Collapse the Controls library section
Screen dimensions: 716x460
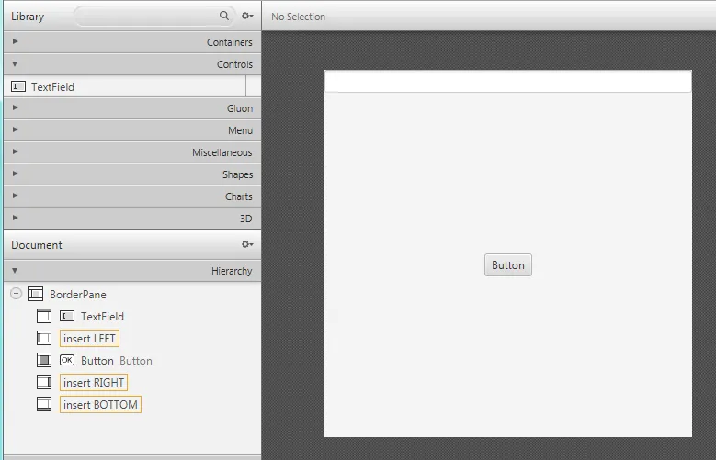pyautogui.click(x=15, y=64)
